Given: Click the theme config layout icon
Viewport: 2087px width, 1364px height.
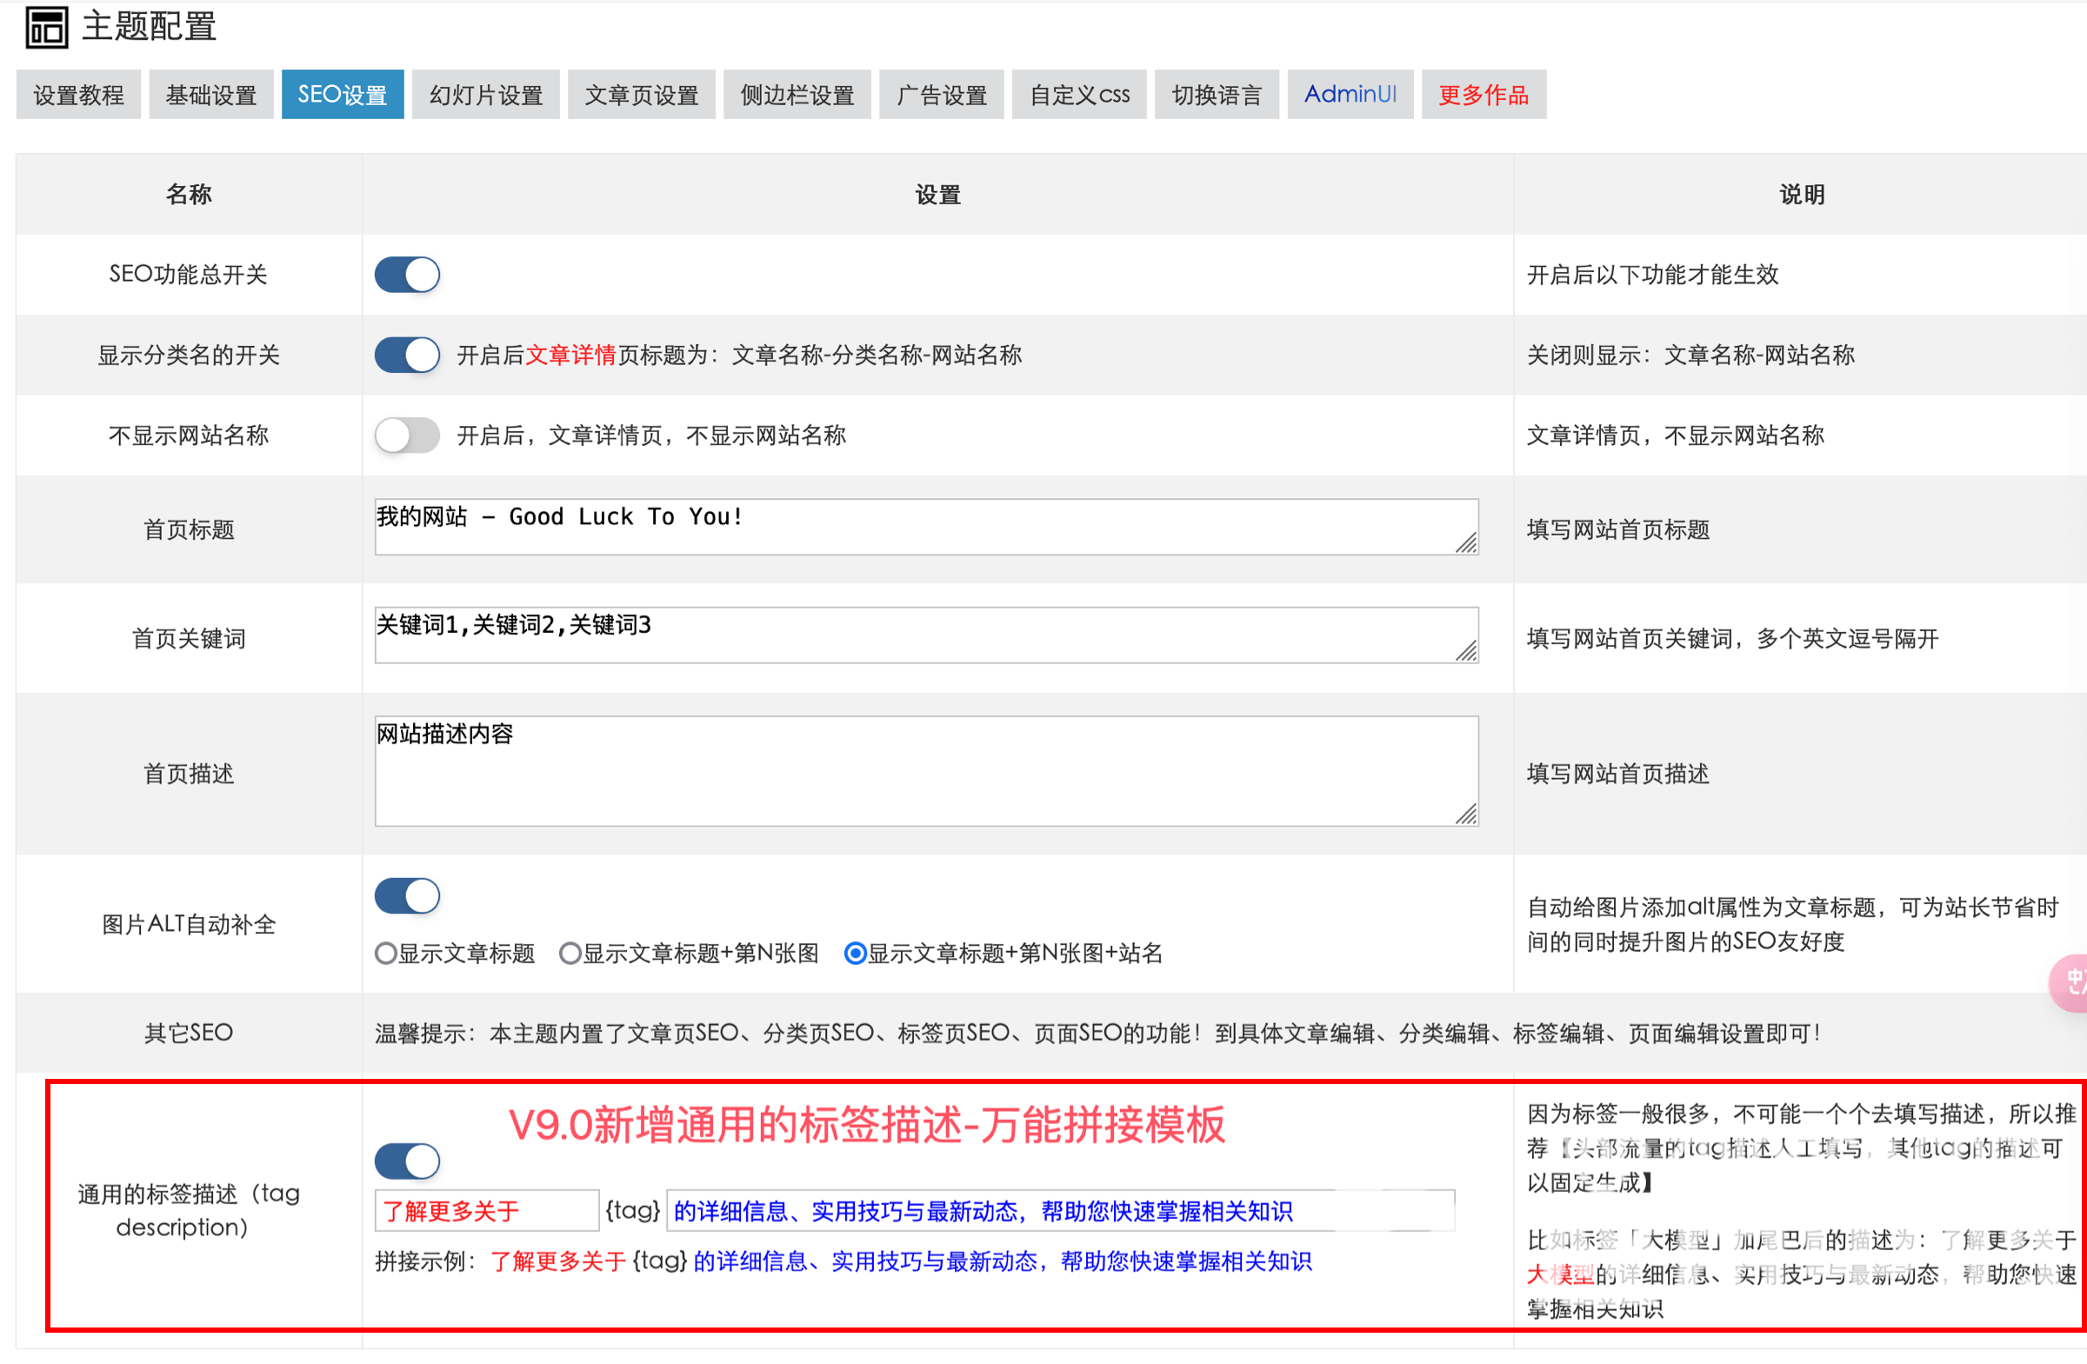Looking at the screenshot, I should click(45, 27).
